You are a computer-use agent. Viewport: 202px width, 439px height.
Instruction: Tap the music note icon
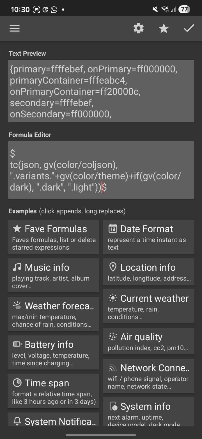pyautogui.click(x=17, y=267)
